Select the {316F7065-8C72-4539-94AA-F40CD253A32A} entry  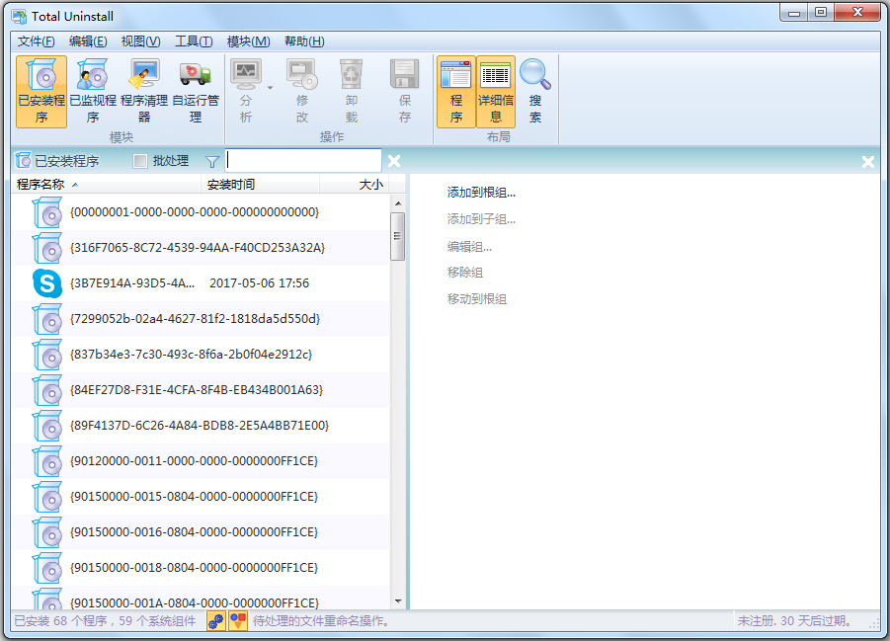click(x=201, y=248)
